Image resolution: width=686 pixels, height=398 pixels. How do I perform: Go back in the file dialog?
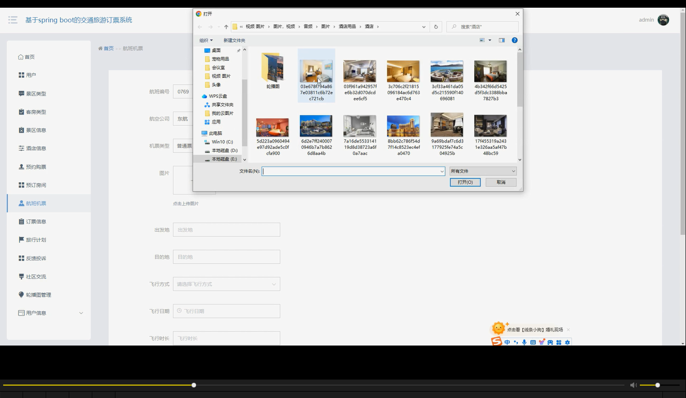200,27
